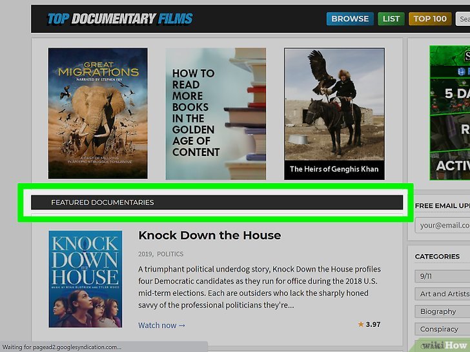Viewport: 470px width, 352px height.
Task: Open How to Read More Books thumbnail
Action: pyautogui.click(x=216, y=113)
